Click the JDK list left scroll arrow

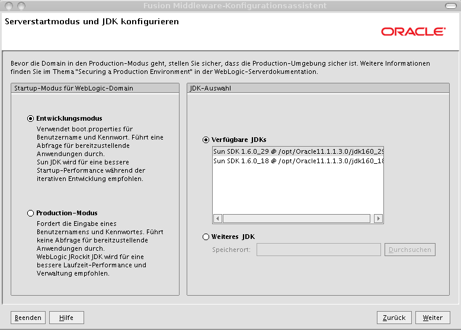(217, 219)
